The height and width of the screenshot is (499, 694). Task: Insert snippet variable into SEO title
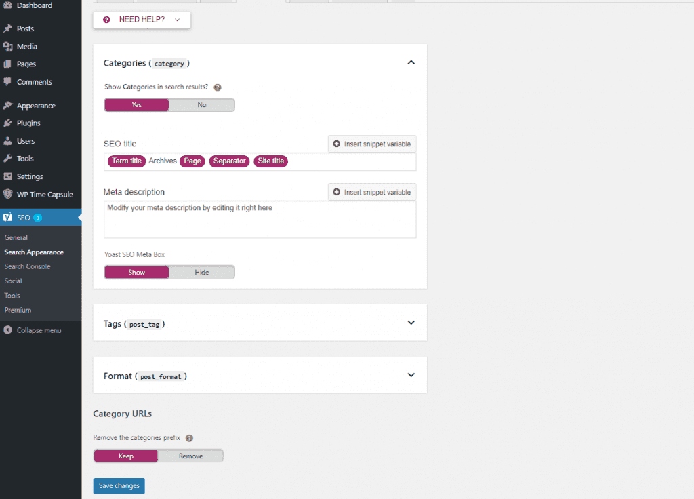[371, 144]
